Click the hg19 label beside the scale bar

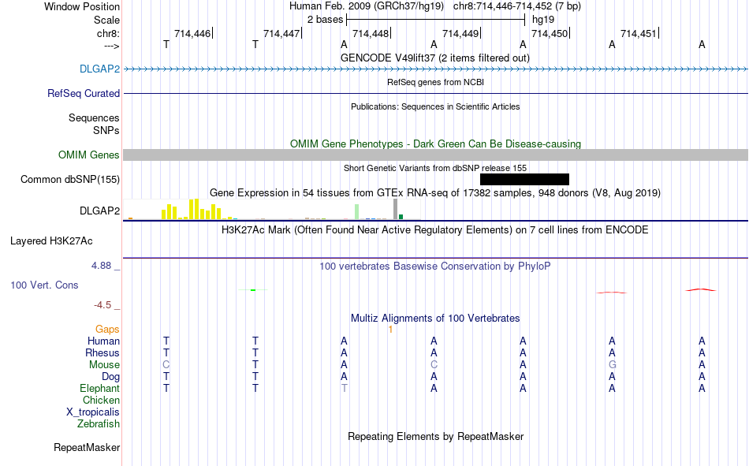[543, 20]
